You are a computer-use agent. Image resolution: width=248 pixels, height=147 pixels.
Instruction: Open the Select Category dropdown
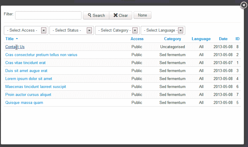(117, 30)
